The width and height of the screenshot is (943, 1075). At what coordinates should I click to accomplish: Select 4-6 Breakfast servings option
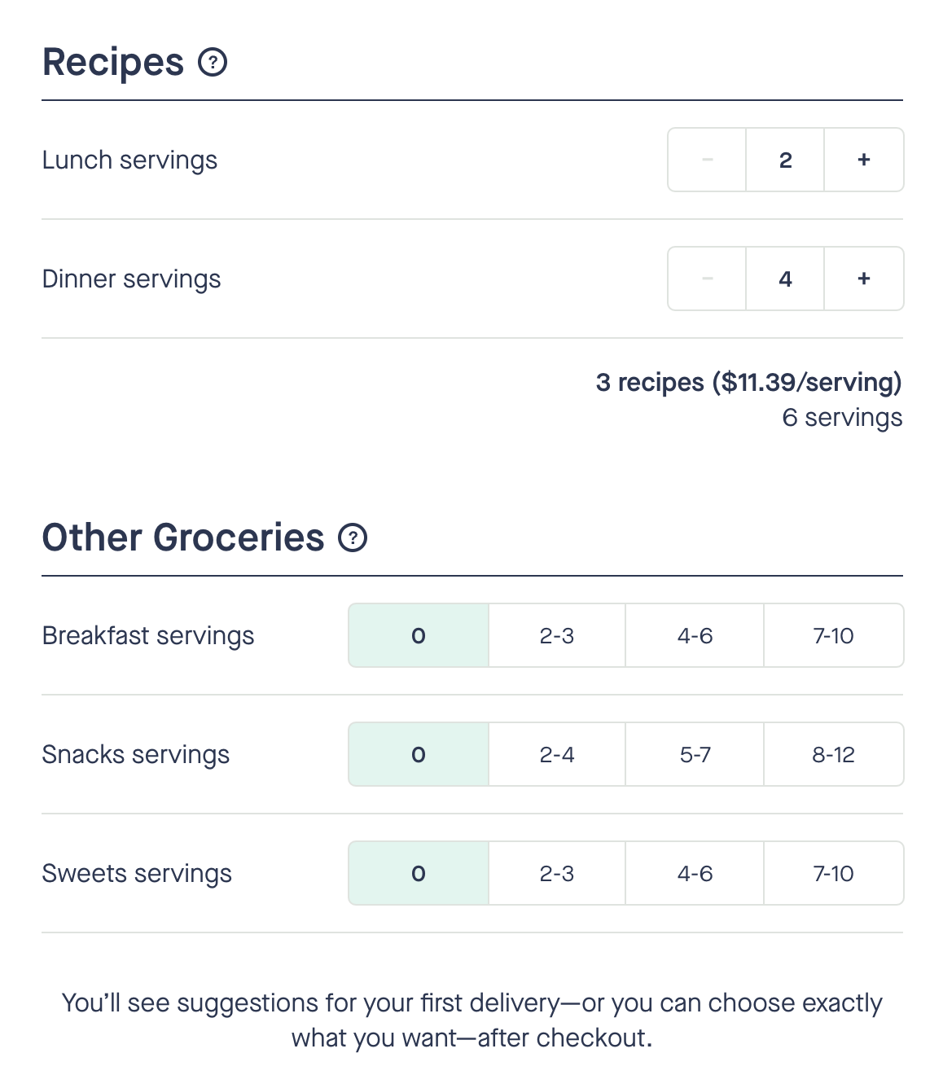point(695,636)
